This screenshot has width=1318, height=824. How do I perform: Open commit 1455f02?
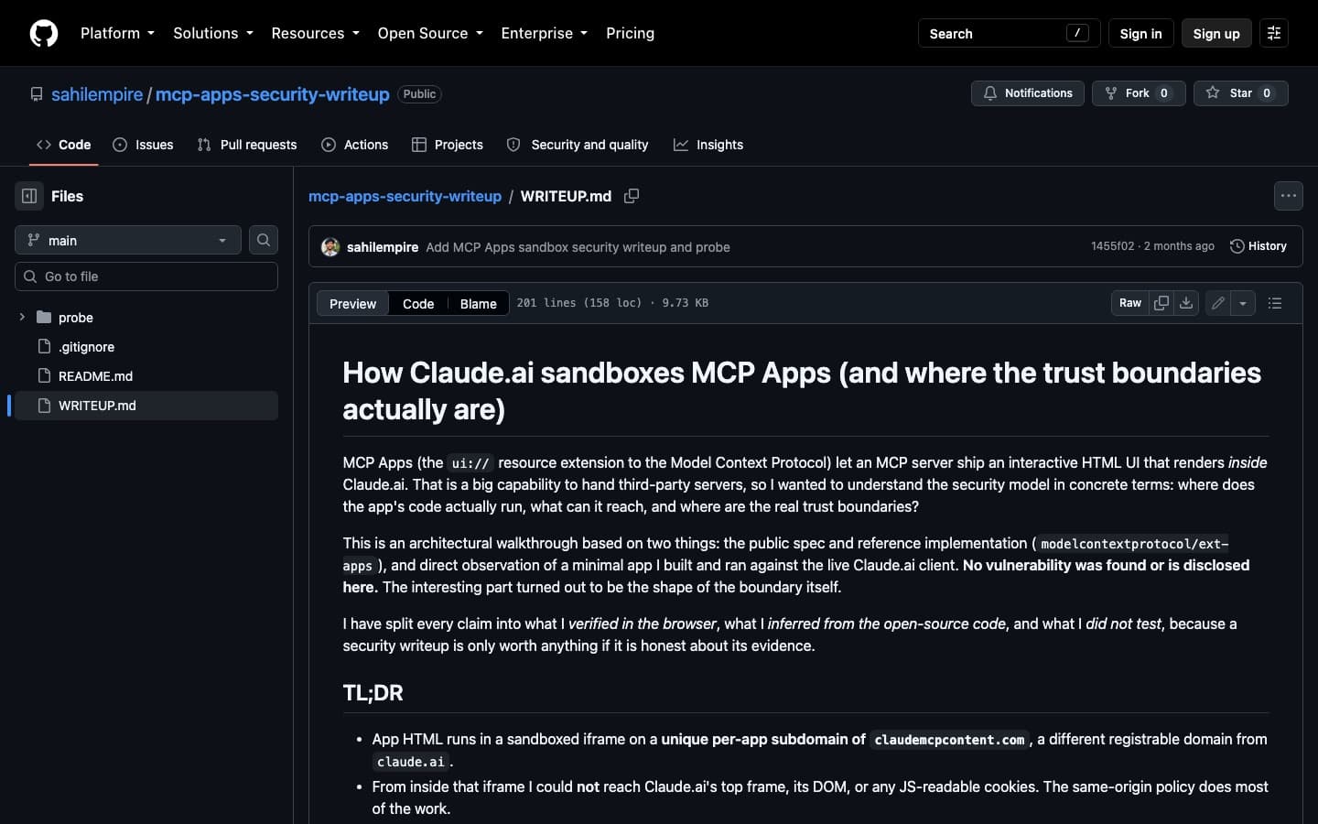pyautogui.click(x=1112, y=246)
